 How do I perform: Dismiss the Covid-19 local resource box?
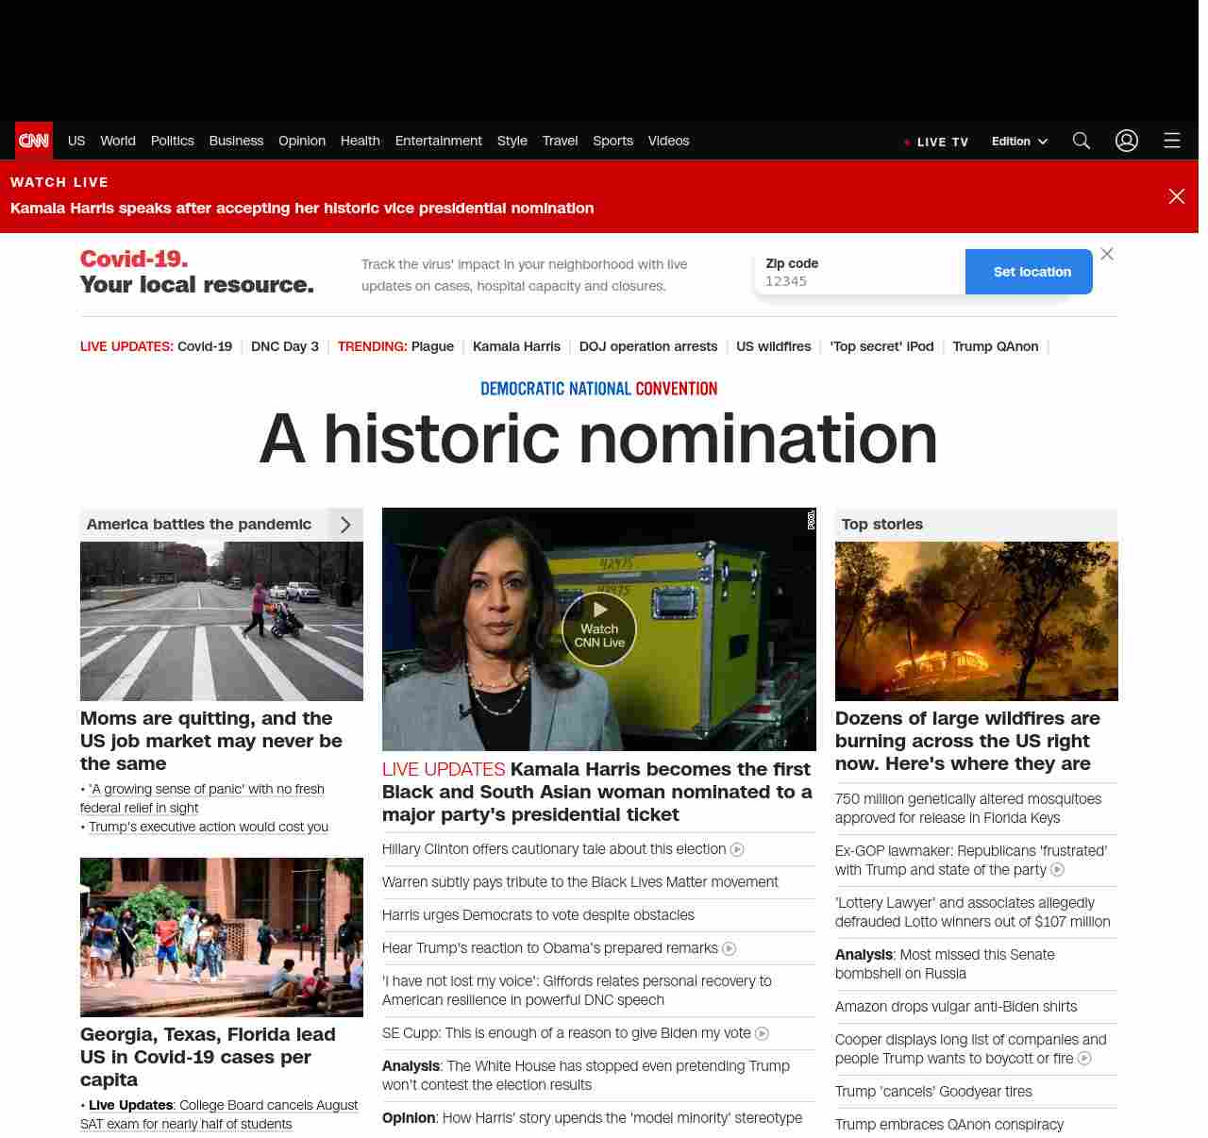pyautogui.click(x=1107, y=254)
